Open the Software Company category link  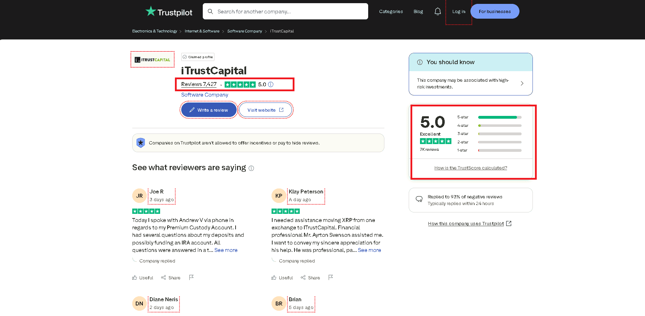(205, 95)
